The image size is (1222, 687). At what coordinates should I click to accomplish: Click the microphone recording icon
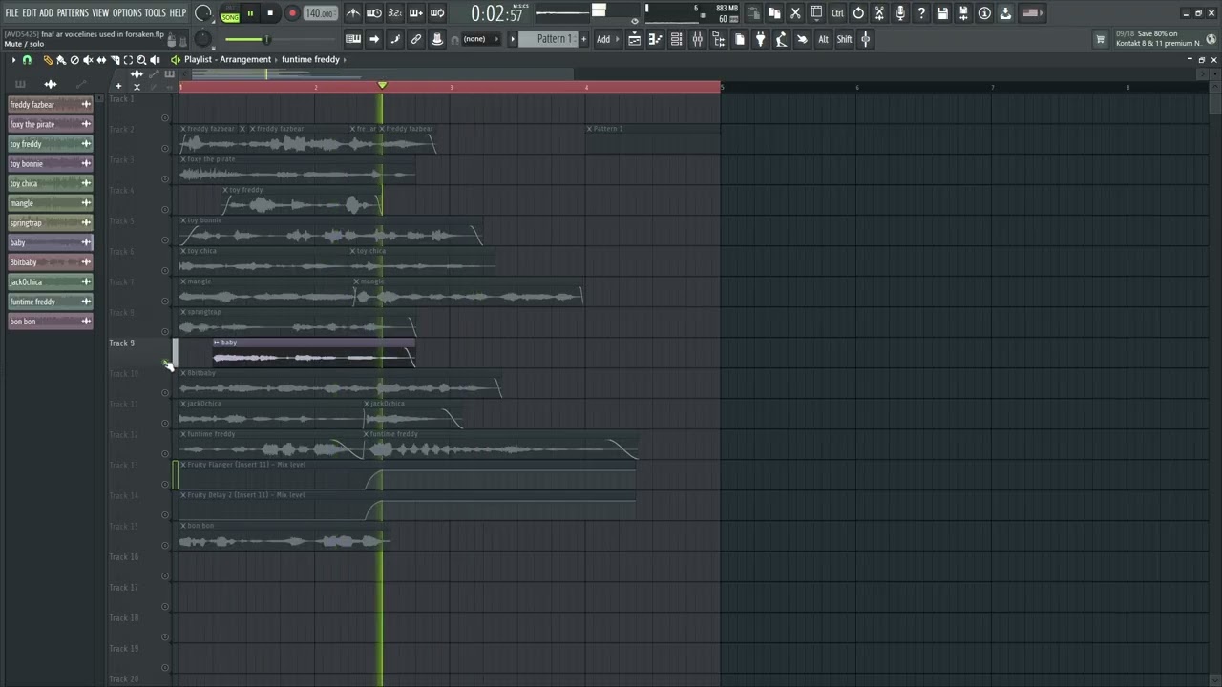tap(900, 13)
